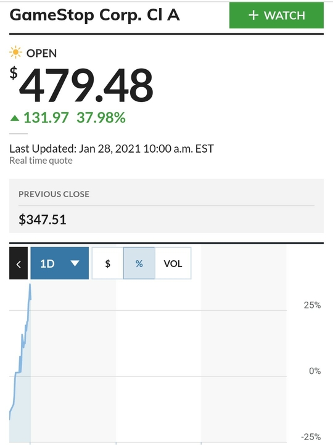333x445 pixels.
Task: Add GameStop to your watchlist
Action: coord(276,15)
